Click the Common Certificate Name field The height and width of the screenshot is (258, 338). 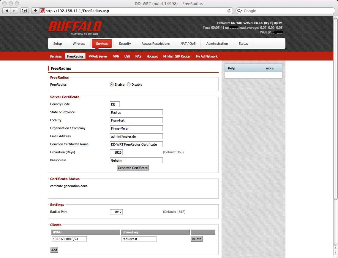pos(136,144)
